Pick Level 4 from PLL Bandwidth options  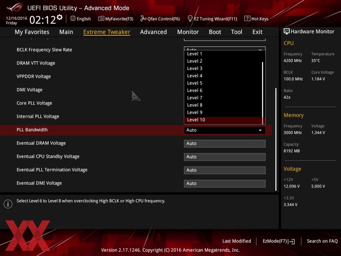tap(223, 76)
